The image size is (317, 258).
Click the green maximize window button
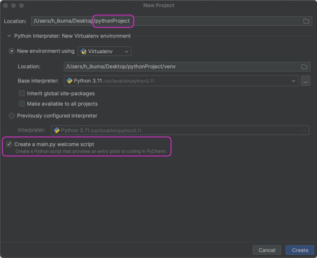tap(21, 5)
